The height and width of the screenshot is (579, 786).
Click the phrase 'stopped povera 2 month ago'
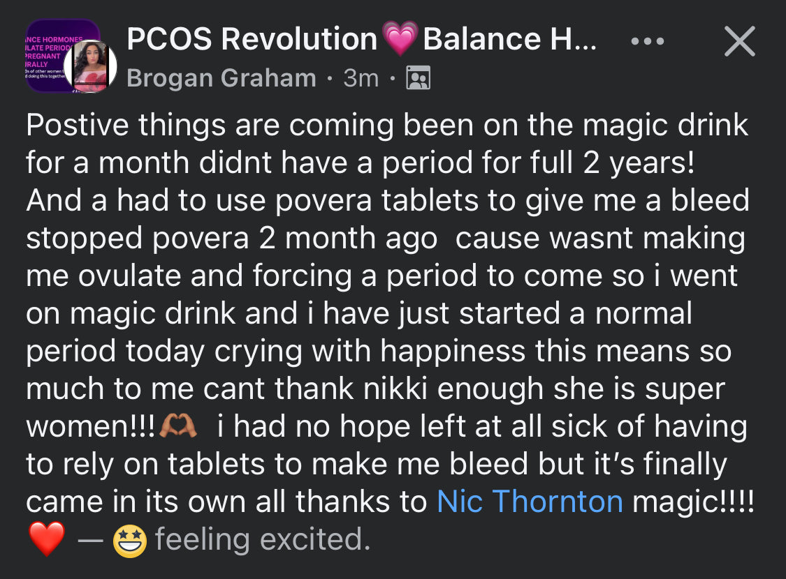coord(231,239)
